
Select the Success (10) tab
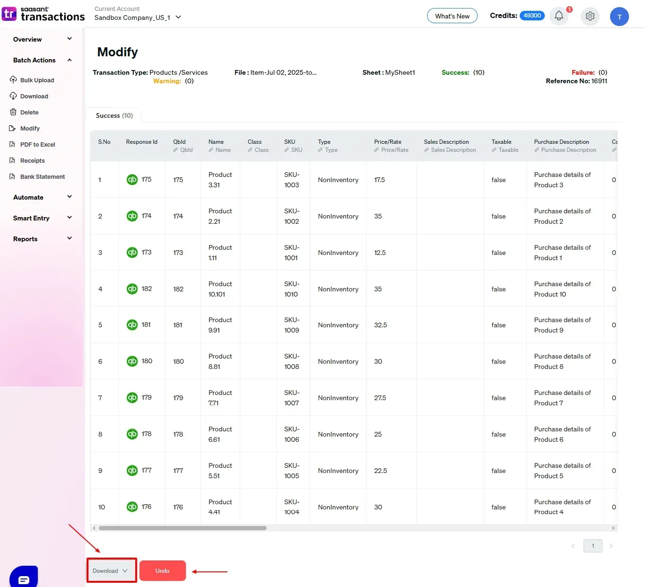(114, 115)
